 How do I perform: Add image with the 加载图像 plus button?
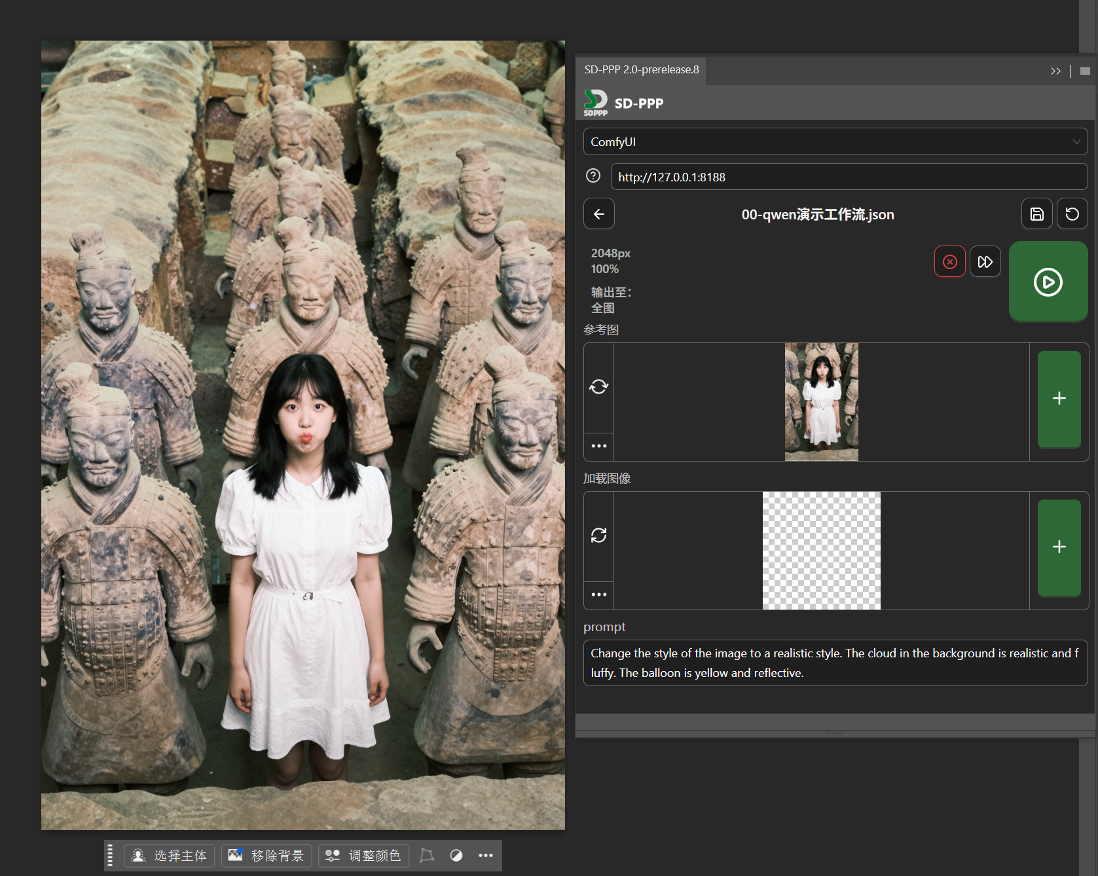[1059, 547]
